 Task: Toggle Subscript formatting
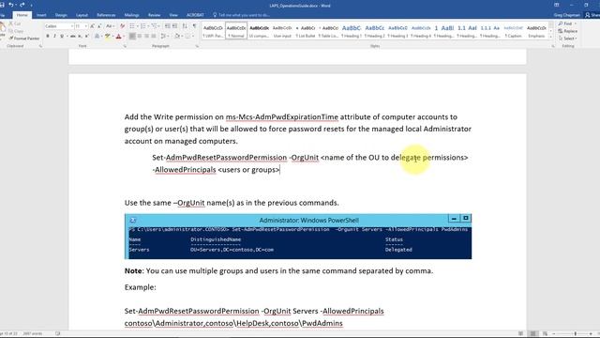coord(80,36)
